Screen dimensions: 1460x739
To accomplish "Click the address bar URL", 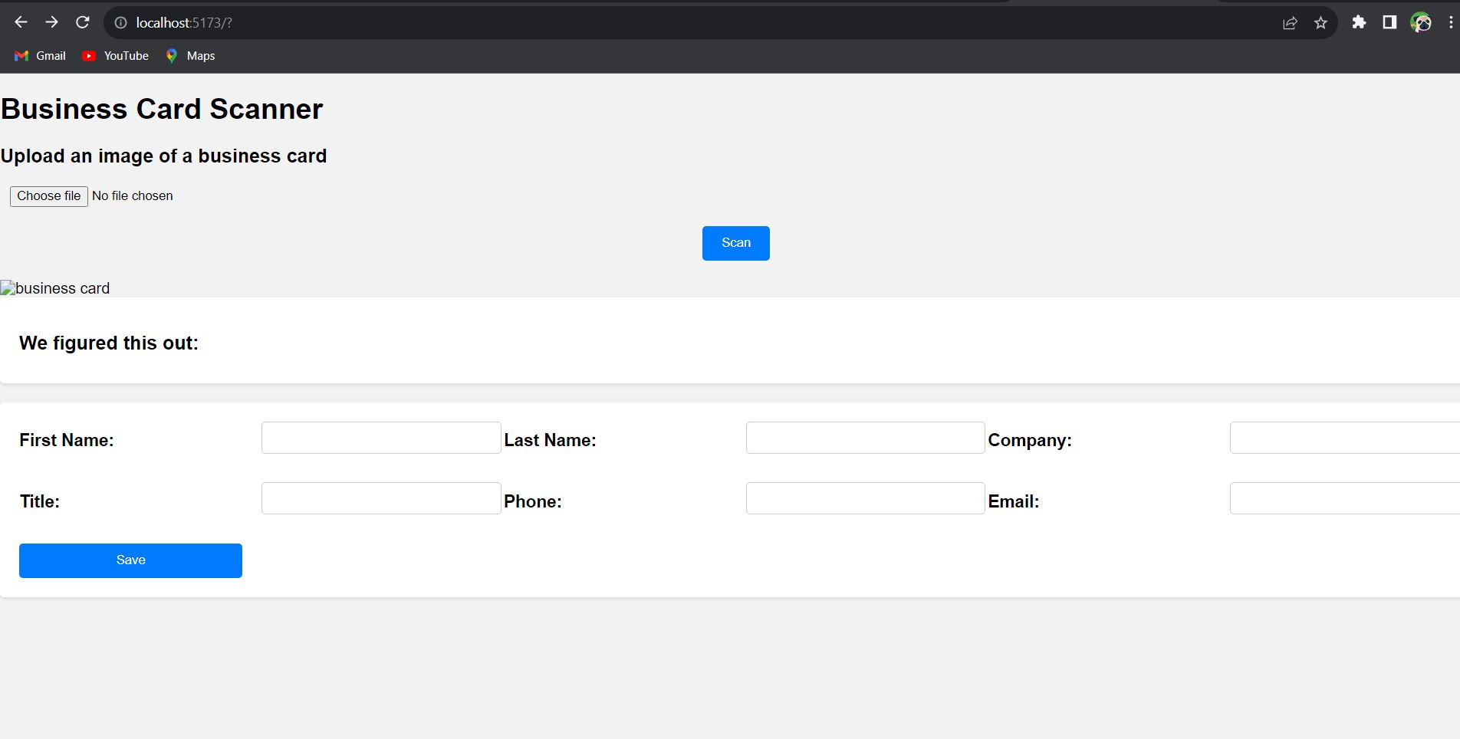I will tap(184, 22).
